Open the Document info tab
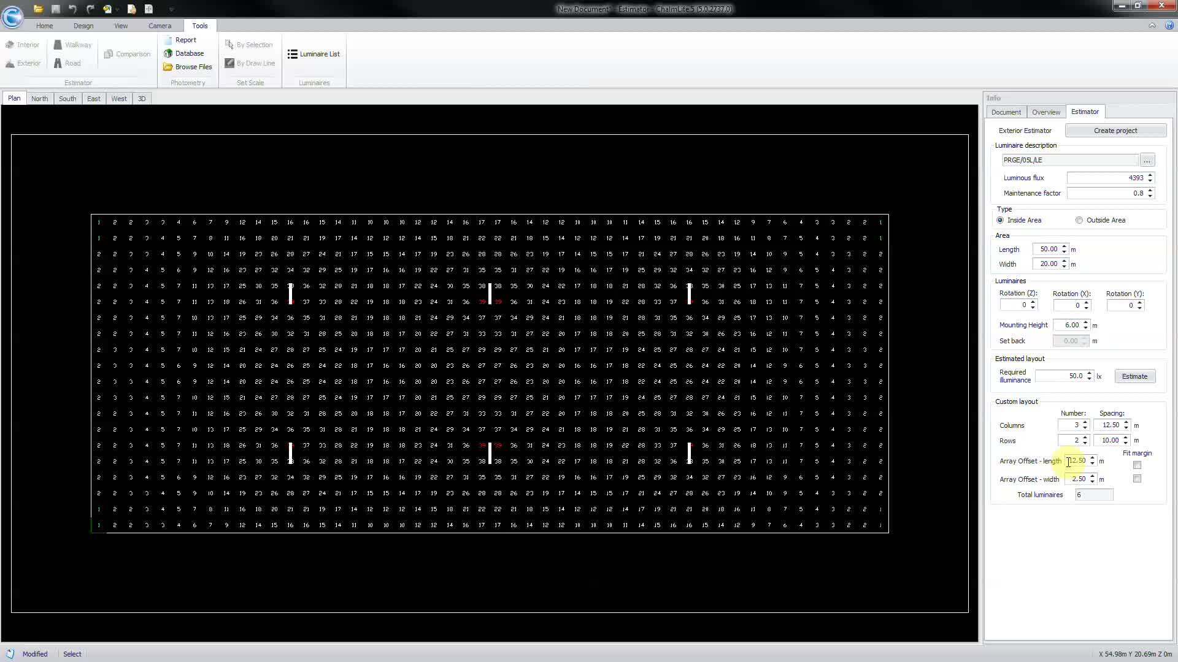 pyautogui.click(x=1006, y=112)
